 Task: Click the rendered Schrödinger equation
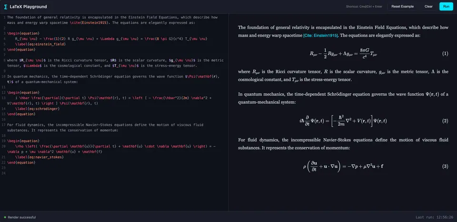coord(343,121)
